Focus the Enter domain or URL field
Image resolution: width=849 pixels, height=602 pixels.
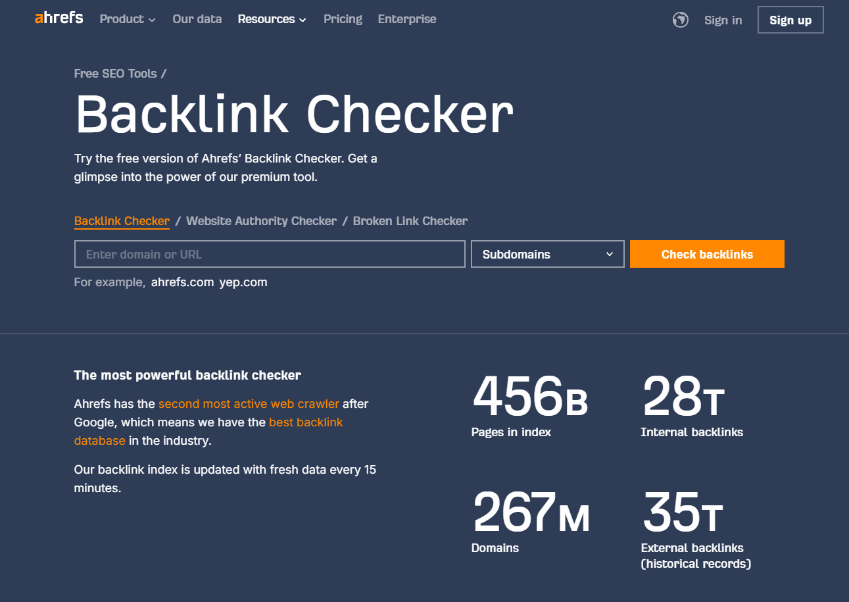pos(270,254)
